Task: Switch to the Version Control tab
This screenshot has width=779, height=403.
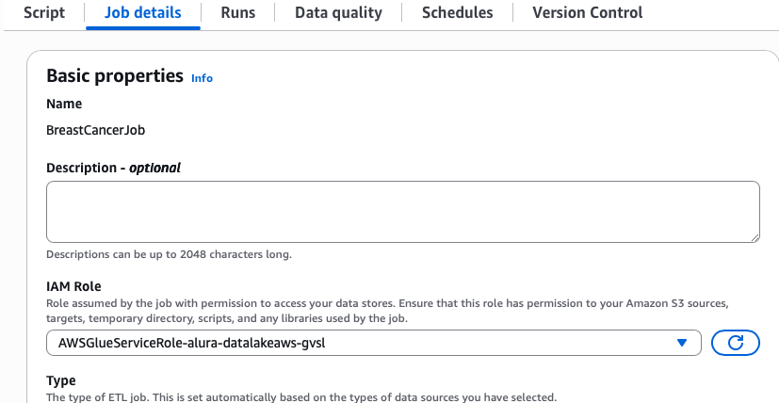Action: [587, 13]
